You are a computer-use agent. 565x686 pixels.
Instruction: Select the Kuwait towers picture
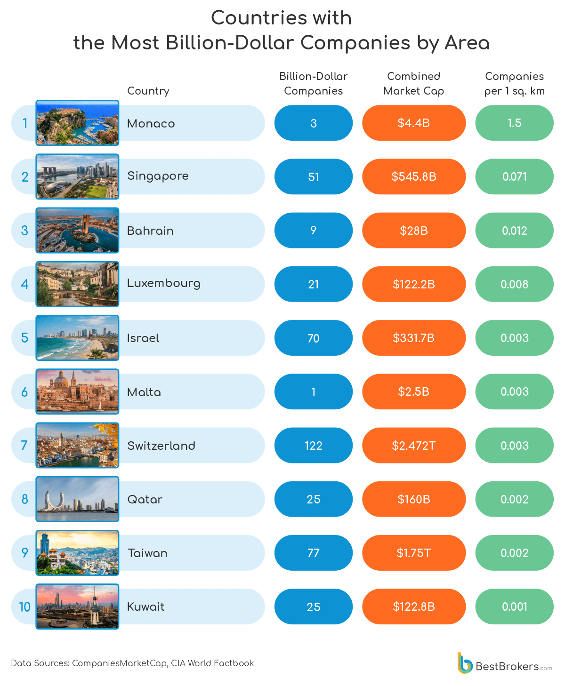point(77,606)
